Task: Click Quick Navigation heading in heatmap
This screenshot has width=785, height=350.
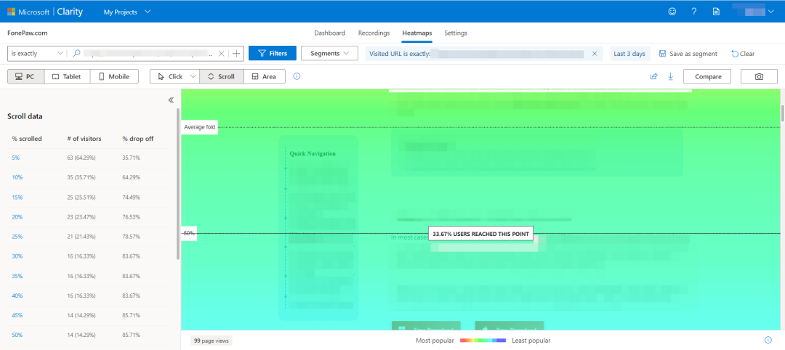Action: tap(313, 153)
